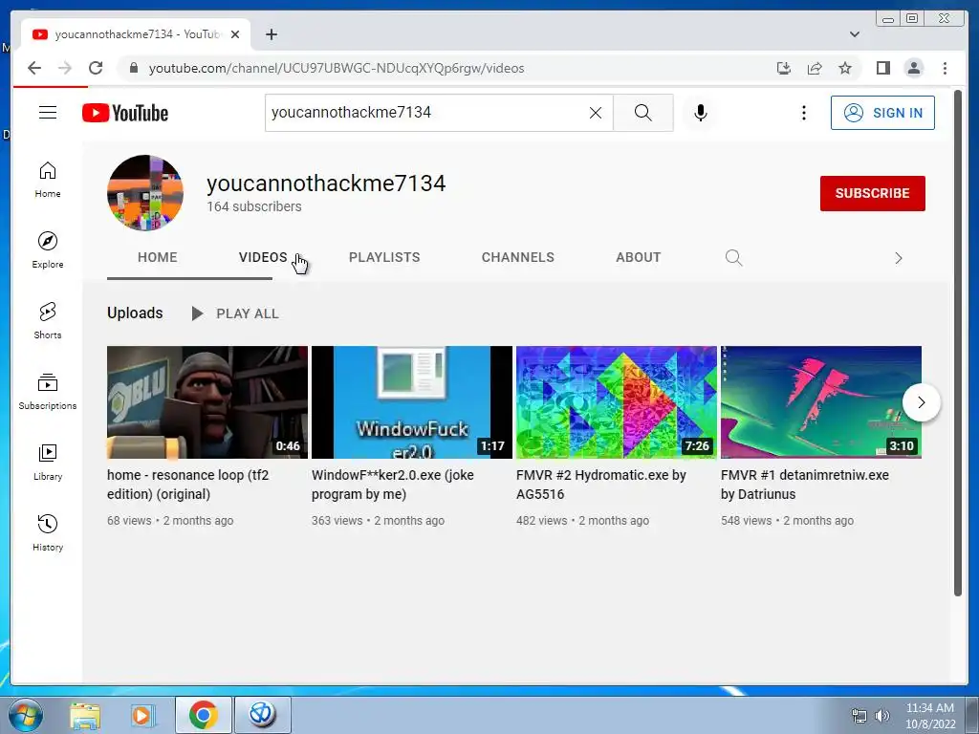Open Subscriptions in the sidebar

point(48,391)
